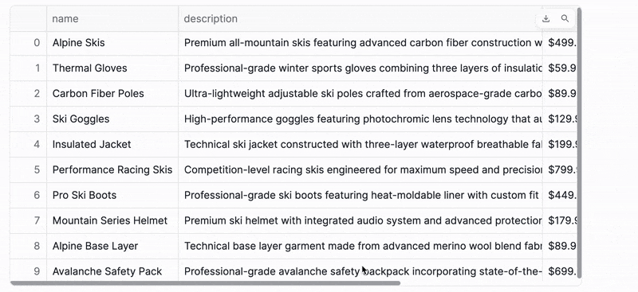Screen dimensions: 638x292
Task: Click the Insulated Jacket cell
Action: pos(112,144)
